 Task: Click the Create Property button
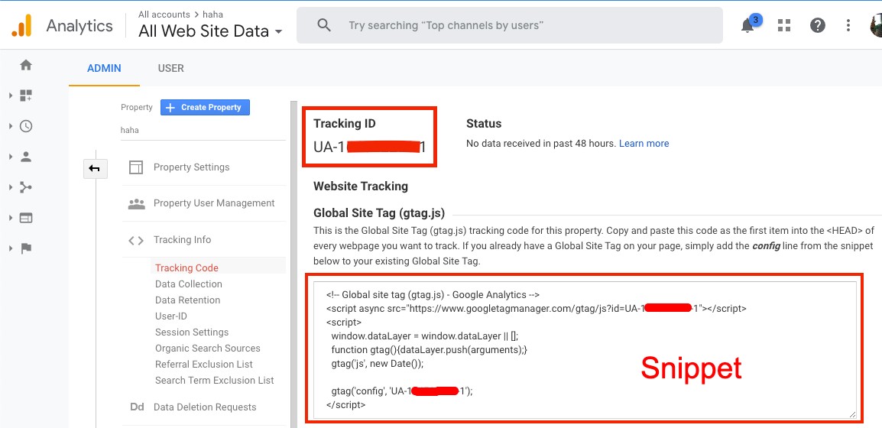coord(206,108)
